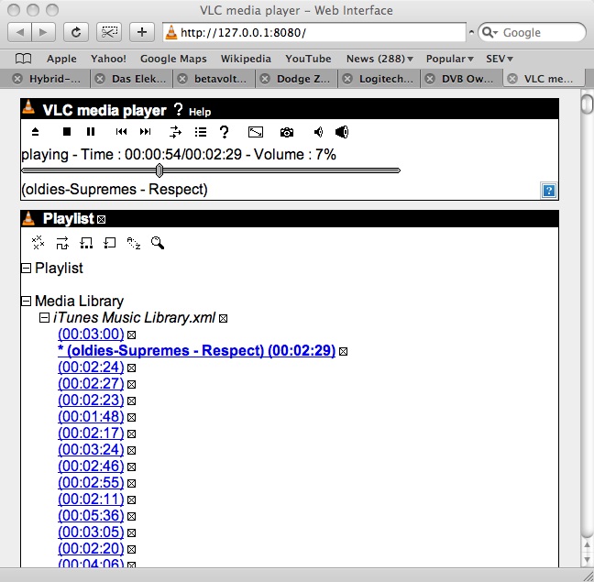
Task: Click the question mark icon in player toolbar
Action: [x=224, y=132]
